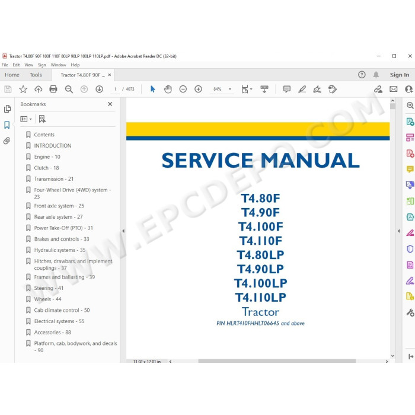Select Transmission - 21 bookmark
The image size is (415, 415).
pyautogui.click(x=54, y=179)
